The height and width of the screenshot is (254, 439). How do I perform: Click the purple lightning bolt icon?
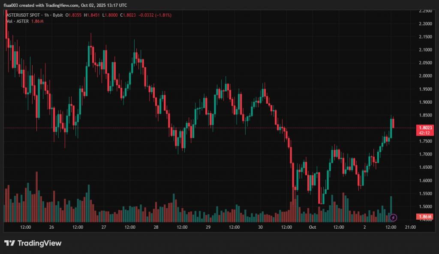click(x=393, y=217)
